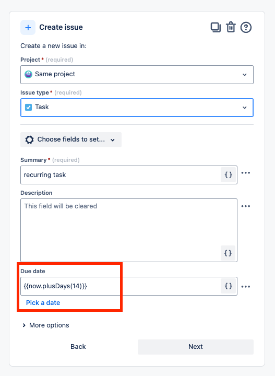The width and height of the screenshot is (275, 376).
Task: Open the Project dropdown
Action: [137, 75]
